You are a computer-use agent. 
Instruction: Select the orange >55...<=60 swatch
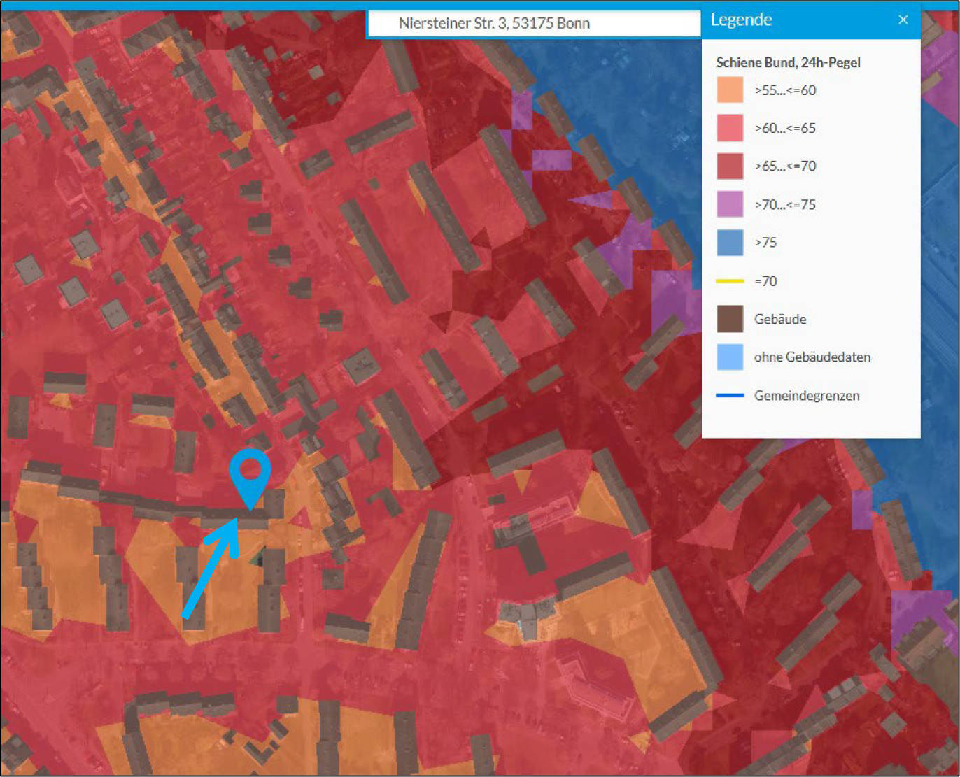tap(730, 90)
